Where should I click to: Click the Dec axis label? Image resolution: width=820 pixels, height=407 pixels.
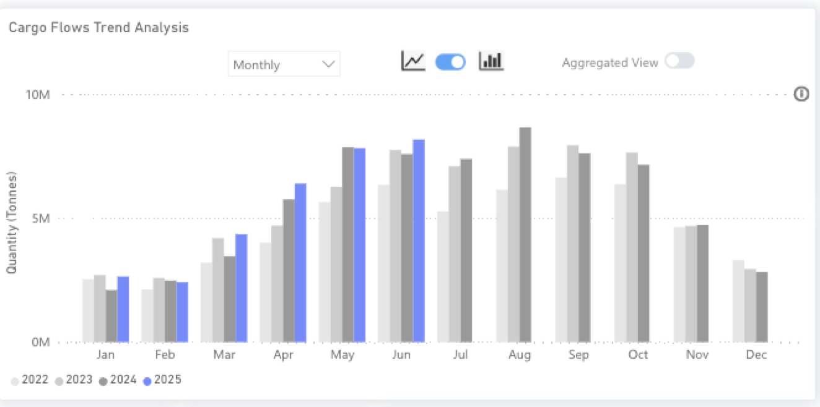tap(756, 355)
